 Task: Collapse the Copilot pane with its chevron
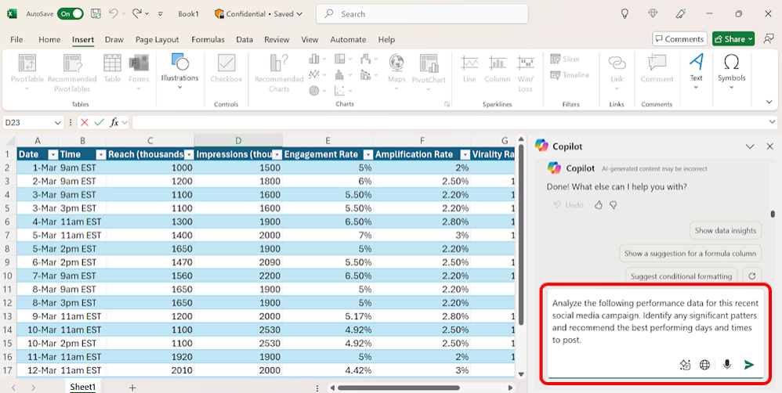pyautogui.click(x=750, y=146)
